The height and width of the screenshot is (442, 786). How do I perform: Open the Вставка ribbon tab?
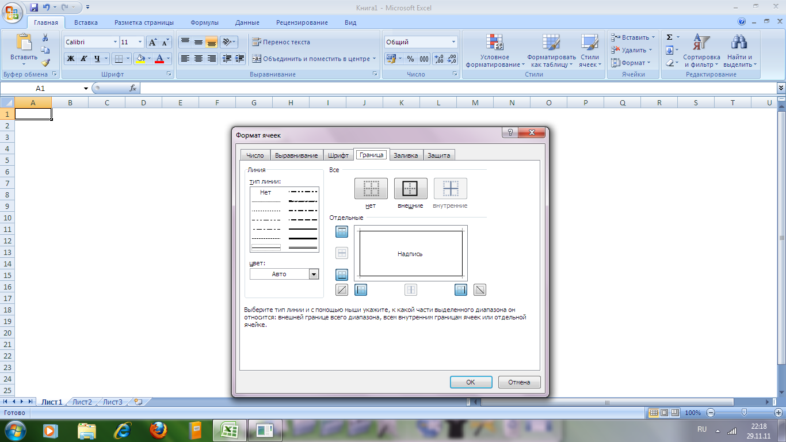point(86,22)
